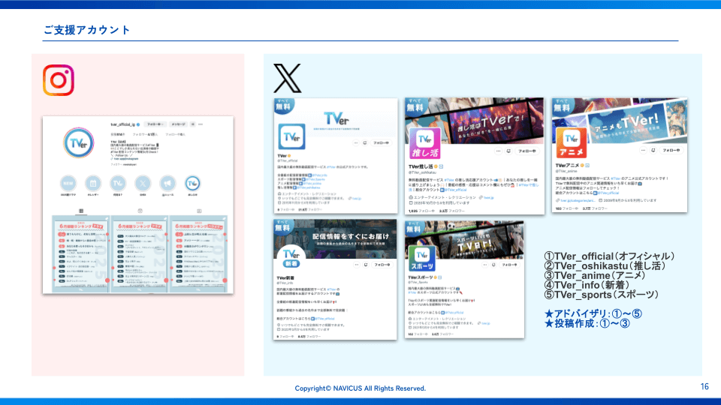Open the TVer Instagram profile picture
Viewport: 721px width, 405px height.
tap(79, 143)
